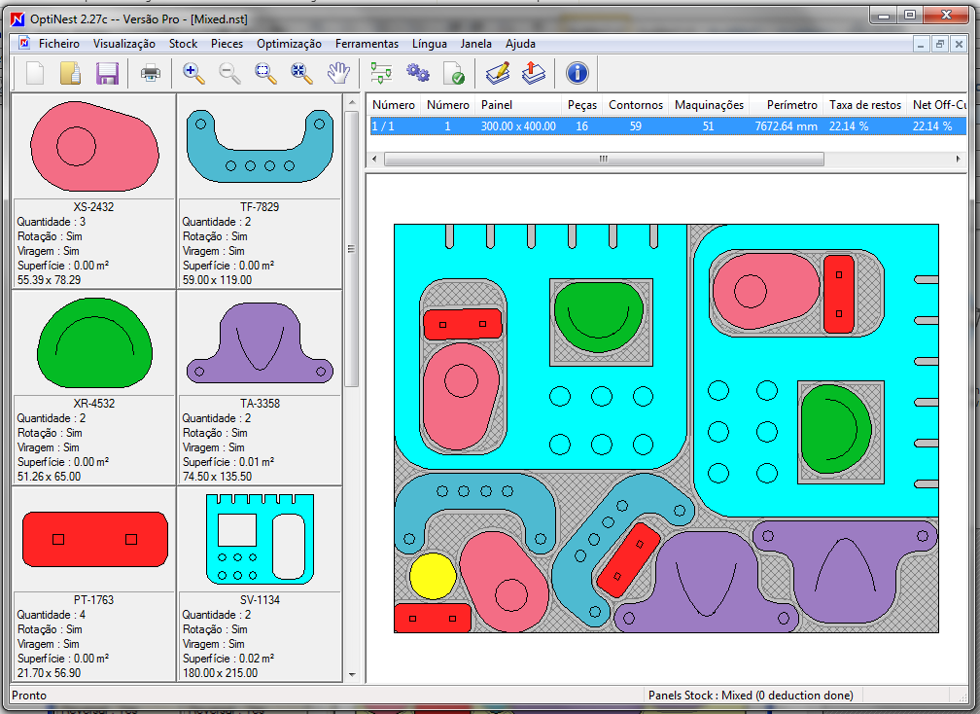Activate the Pan hand tool
Screen dimensions: 980x714
tap(337, 73)
